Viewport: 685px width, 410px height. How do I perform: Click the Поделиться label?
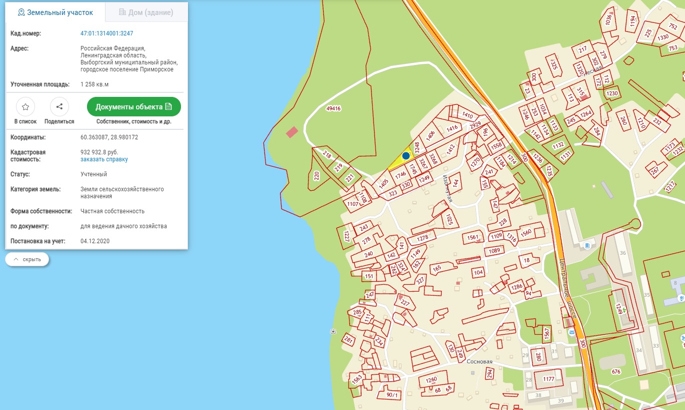point(59,121)
